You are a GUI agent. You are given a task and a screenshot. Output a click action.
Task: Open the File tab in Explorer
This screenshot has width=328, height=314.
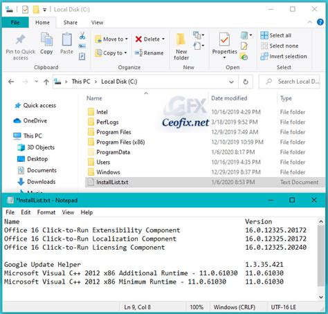pyautogui.click(x=15, y=22)
